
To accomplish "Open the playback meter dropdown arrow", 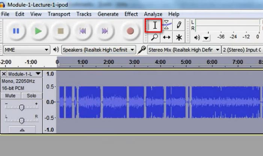I will pos(206,38).
